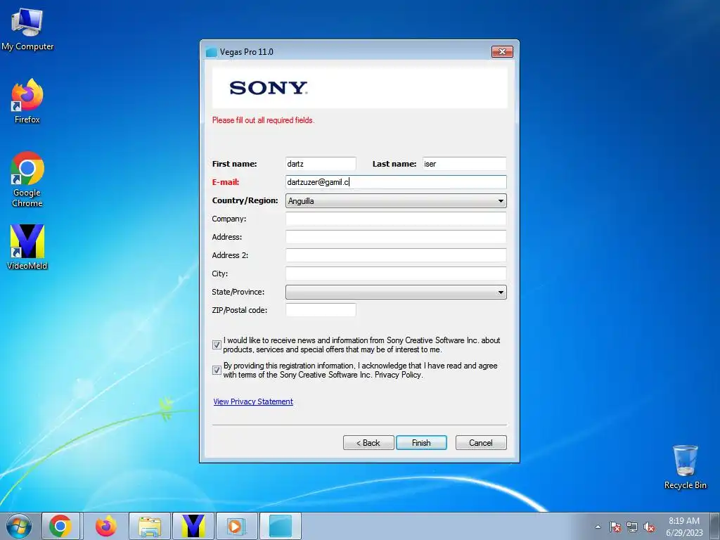Open the Recycle Bin icon
The width and height of the screenshot is (720, 540).
[685, 467]
